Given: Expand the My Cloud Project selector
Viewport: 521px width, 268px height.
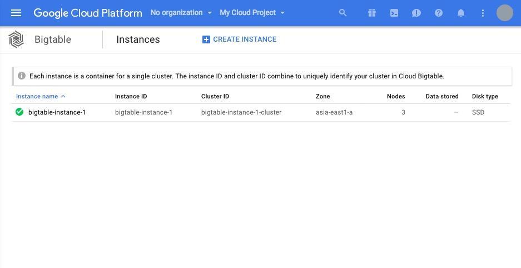Looking at the screenshot, I should 252,13.
